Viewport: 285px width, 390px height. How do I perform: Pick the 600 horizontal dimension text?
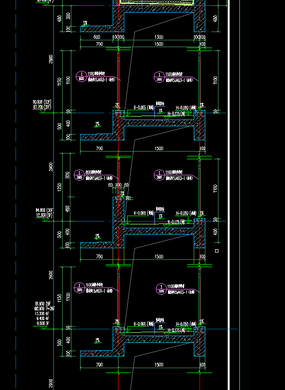point(97,37)
